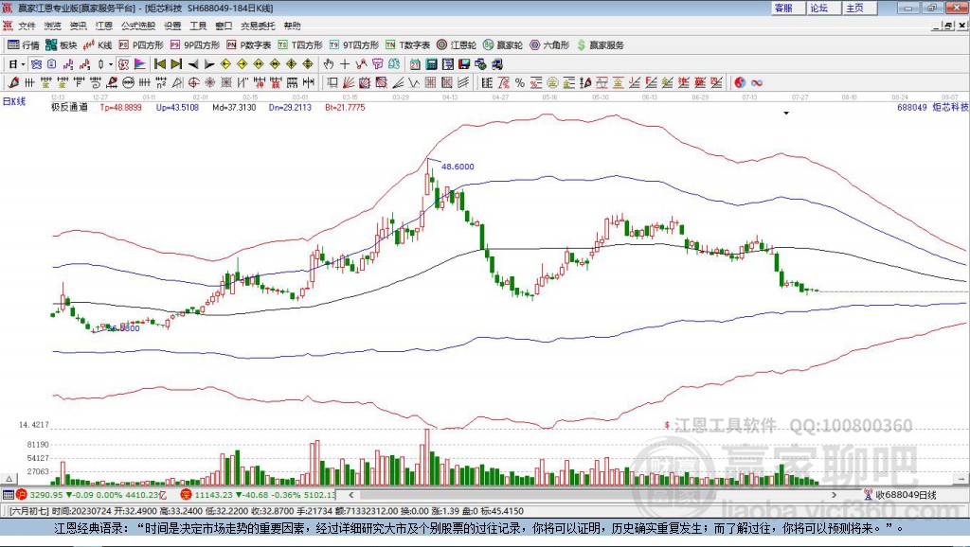
Task: Toggle the colored triangle chart icon
Action: tap(140, 64)
